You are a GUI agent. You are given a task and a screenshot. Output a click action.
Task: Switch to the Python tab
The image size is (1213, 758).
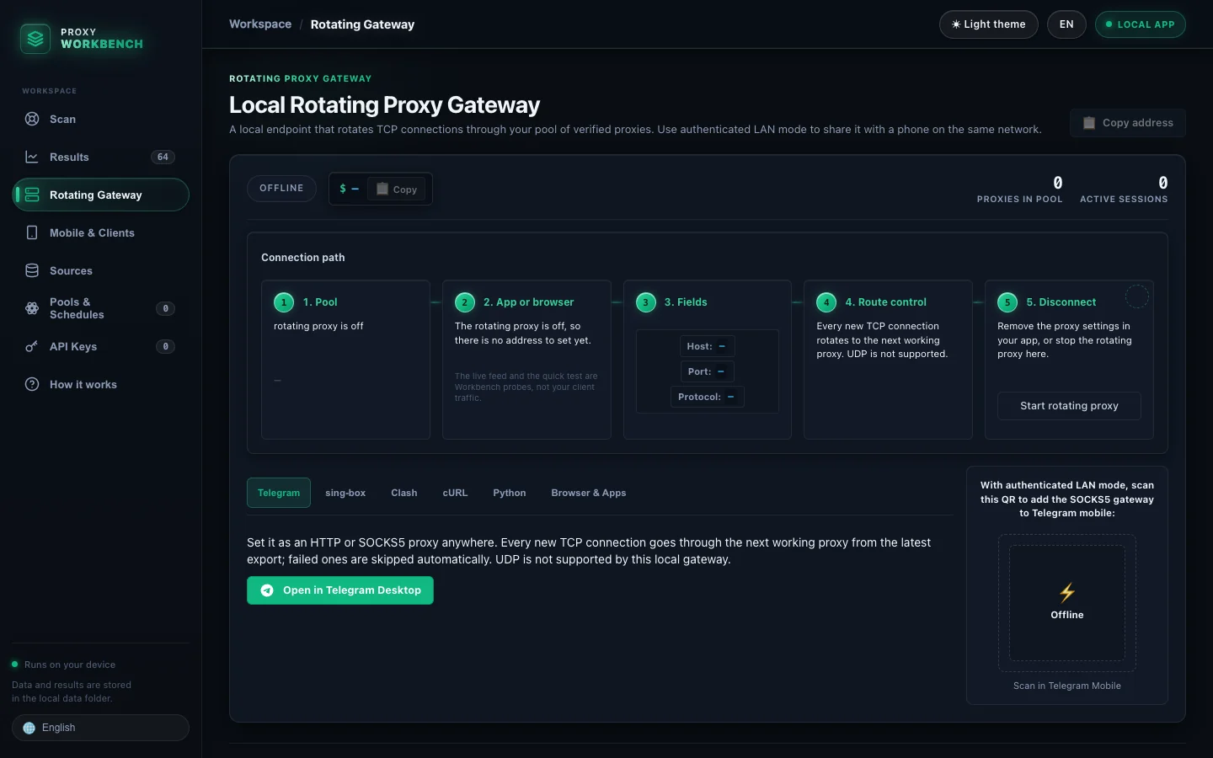510,493
